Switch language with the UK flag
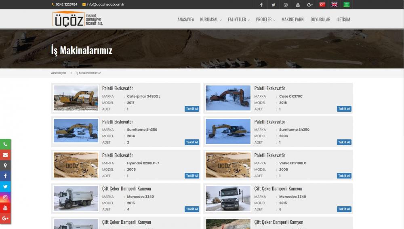Viewport: 404px width, 229px height. click(334, 4)
